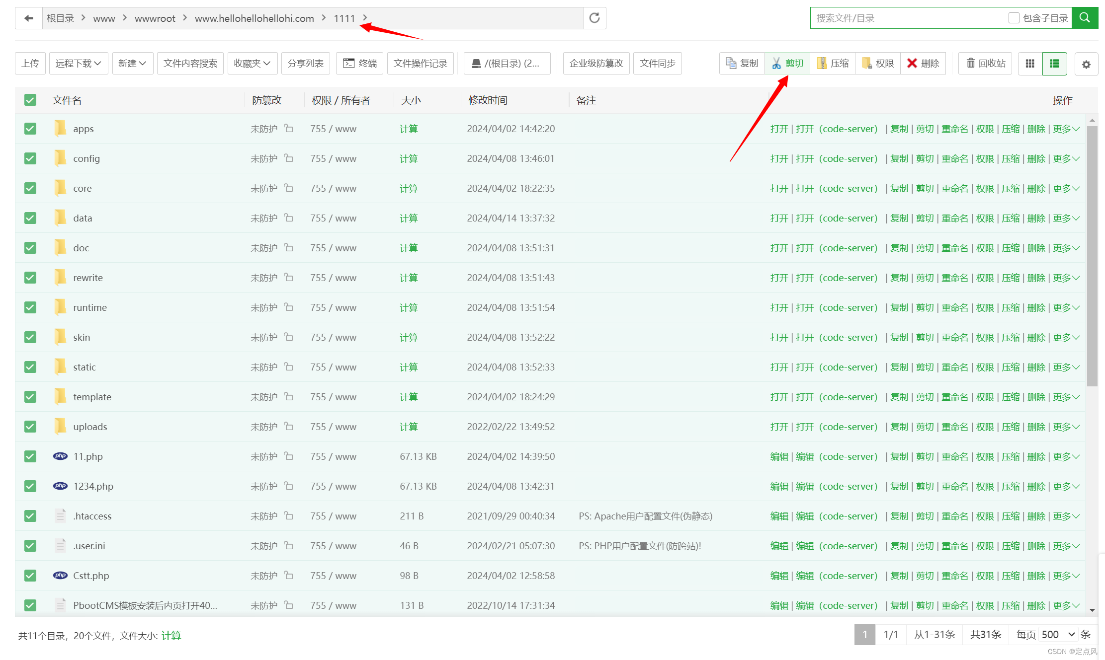The width and height of the screenshot is (1105, 660).
Task: Click the green search magnifier button
Action: click(x=1085, y=18)
